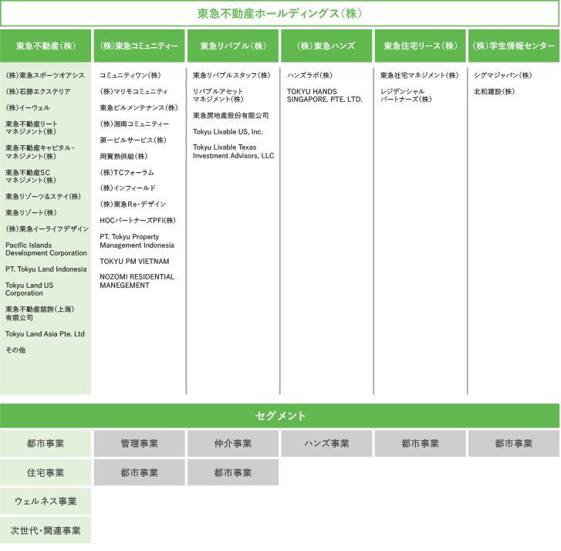Select 東急不動産キャピタル・マネジメント(株)
The height and width of the screenshot is (551, 561).
click(39, 152)
